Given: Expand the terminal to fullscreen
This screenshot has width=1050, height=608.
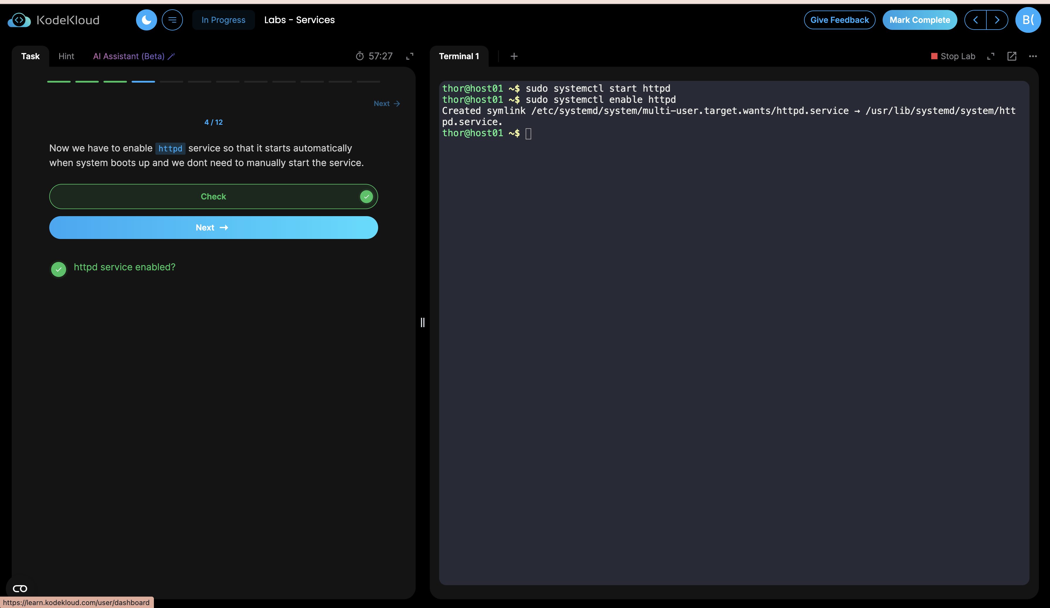Looking at the screenshot, I should 990,56.
